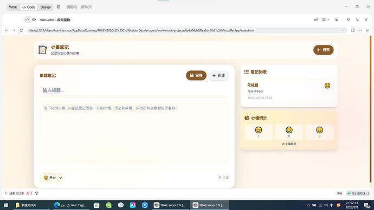Open the console filter funnel icon
The height and width of the screenshot is (210, 374).
pyautogui.click(x=37, y=194)
